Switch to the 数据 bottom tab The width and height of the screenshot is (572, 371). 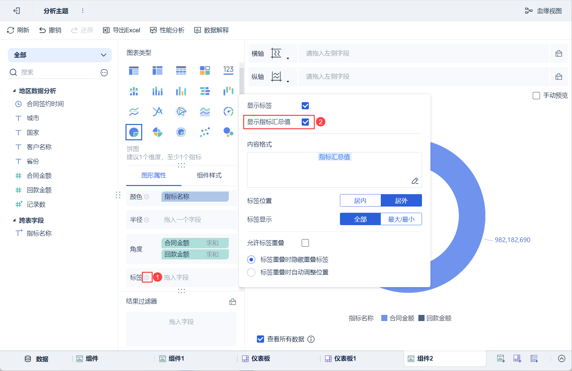[37, 359]
